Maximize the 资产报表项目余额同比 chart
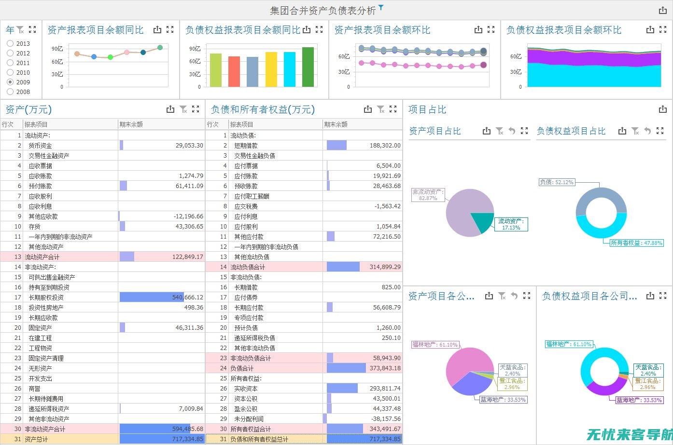 [170, 29]
